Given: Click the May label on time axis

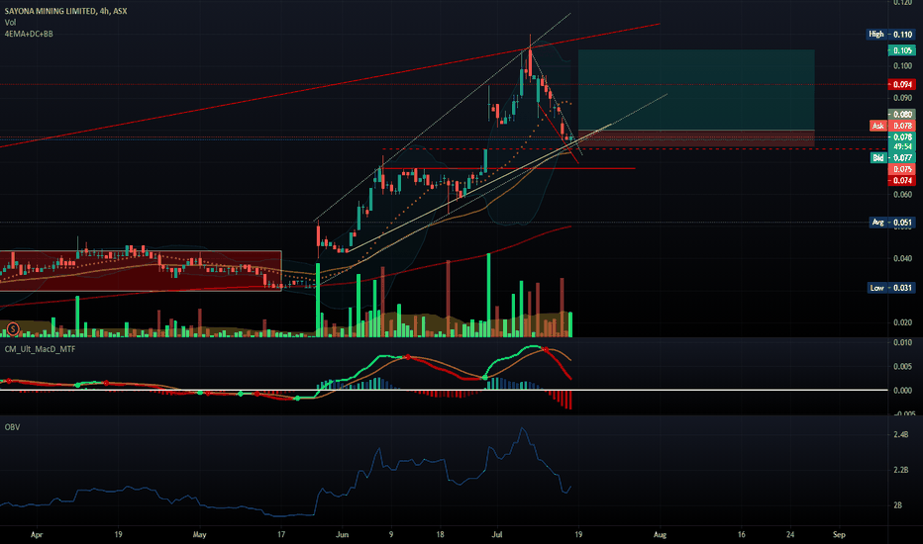Looking at the screenshot, I should pyautogui.click(x=199, y=534).
